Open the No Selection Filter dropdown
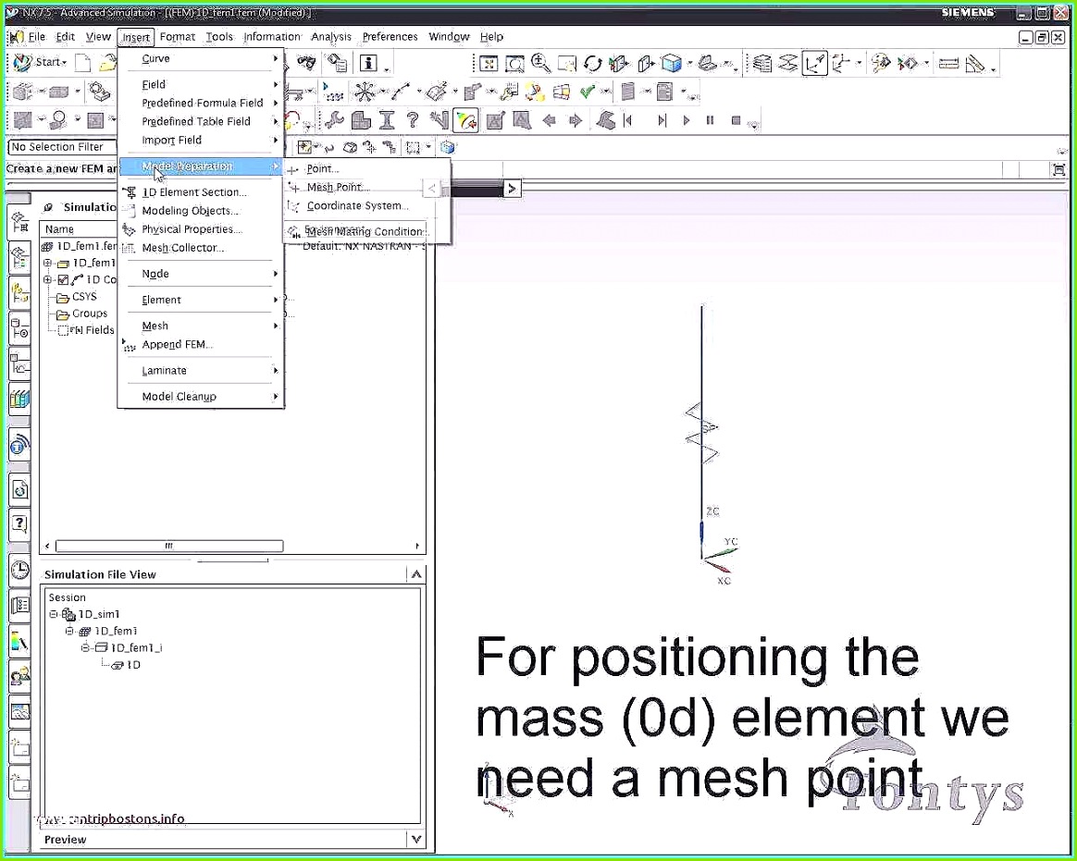The image size is (1077, 861). 63,147
